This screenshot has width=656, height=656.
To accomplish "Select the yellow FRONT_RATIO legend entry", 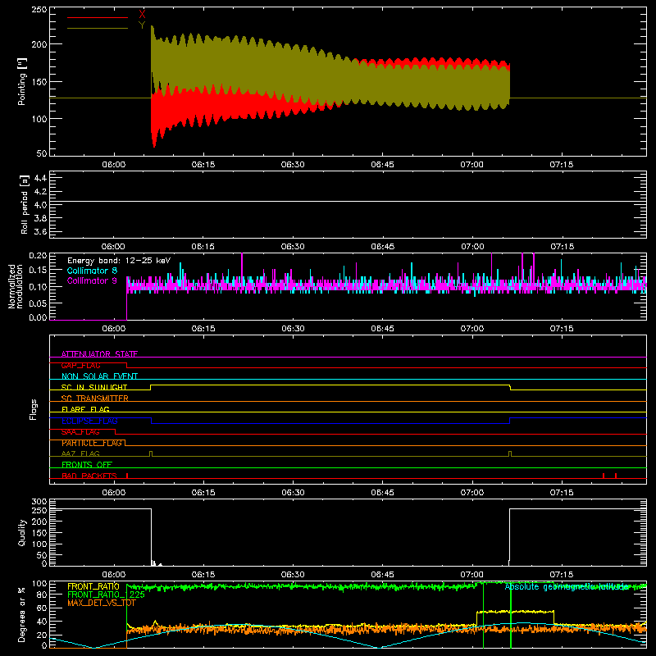I will point(93,586).
